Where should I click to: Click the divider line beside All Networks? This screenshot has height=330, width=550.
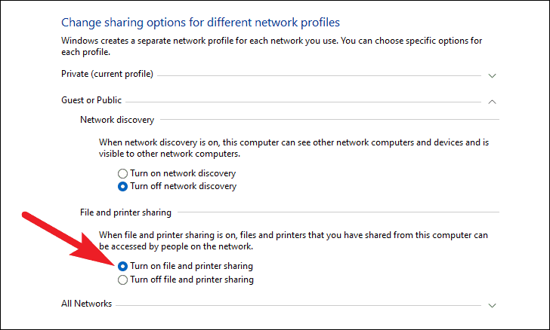[x=295, y=305]
